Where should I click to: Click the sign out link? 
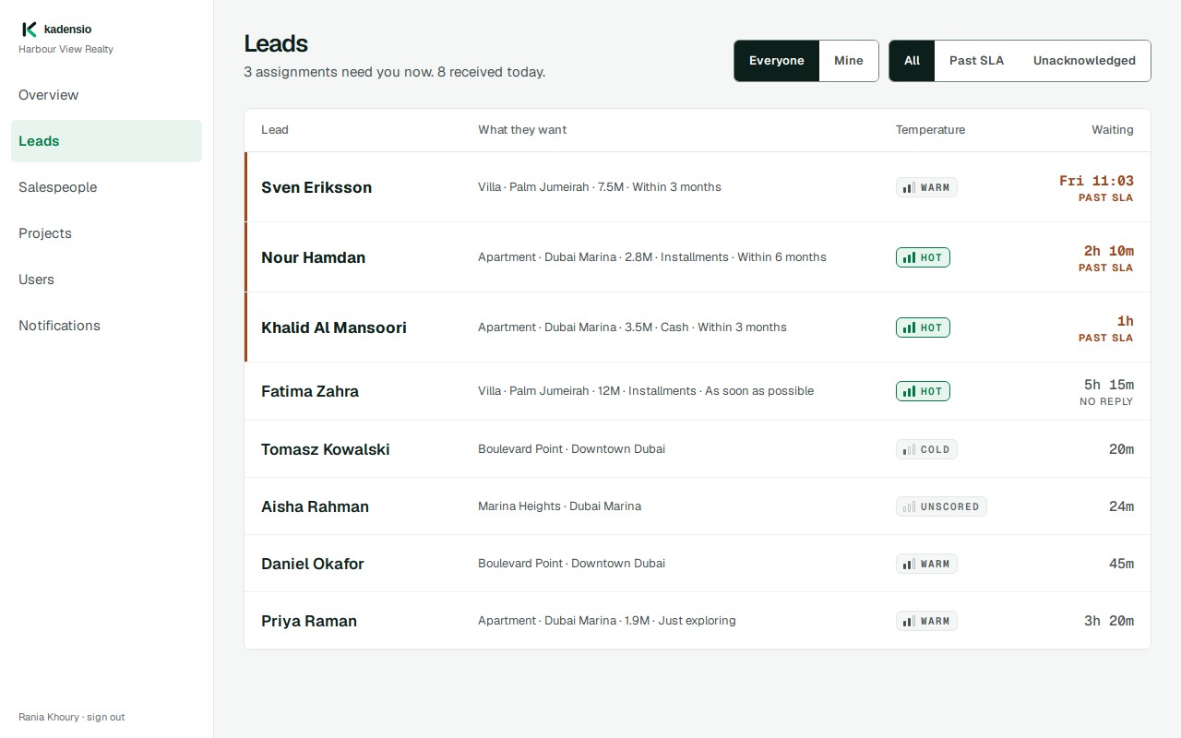[105, 717]
